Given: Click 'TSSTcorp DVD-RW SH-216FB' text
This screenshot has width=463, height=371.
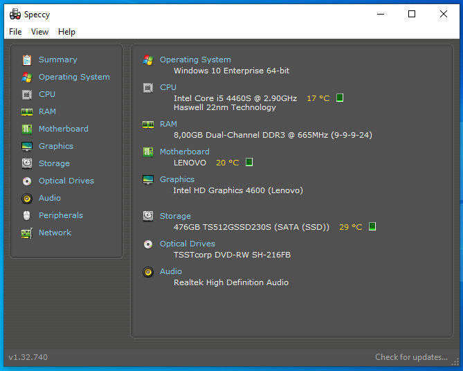Looking at the screenshot, I should click(x=232, y=255).
